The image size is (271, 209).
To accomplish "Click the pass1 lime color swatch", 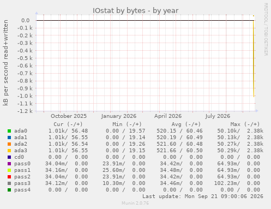I will 9,170.
